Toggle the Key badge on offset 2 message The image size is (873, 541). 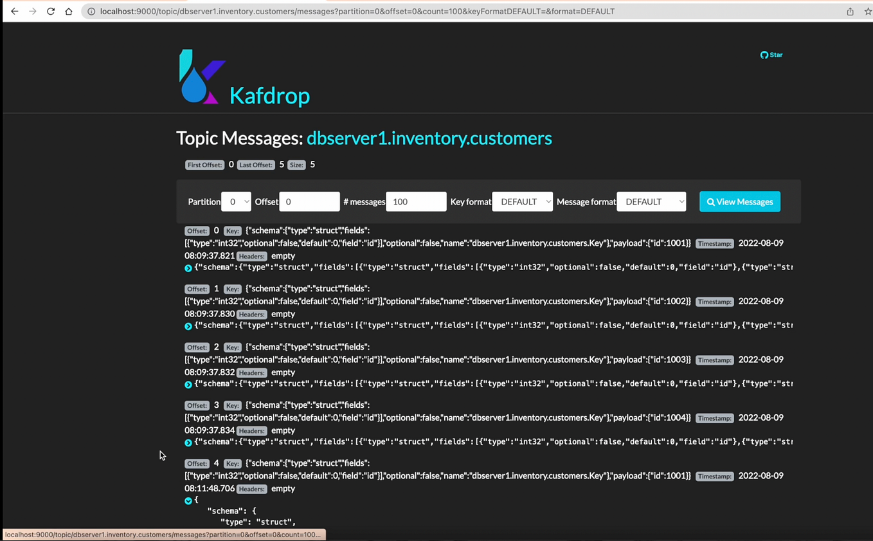pos(232,347)
